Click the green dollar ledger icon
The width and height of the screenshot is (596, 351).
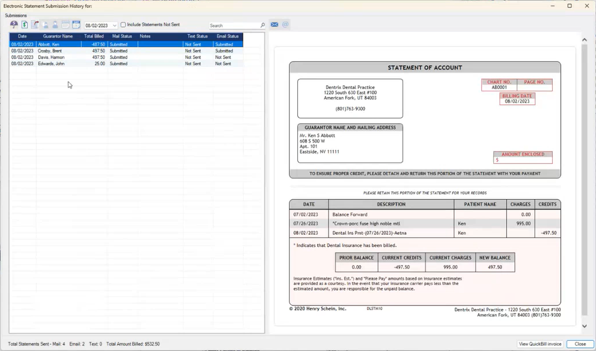point(25,25)
